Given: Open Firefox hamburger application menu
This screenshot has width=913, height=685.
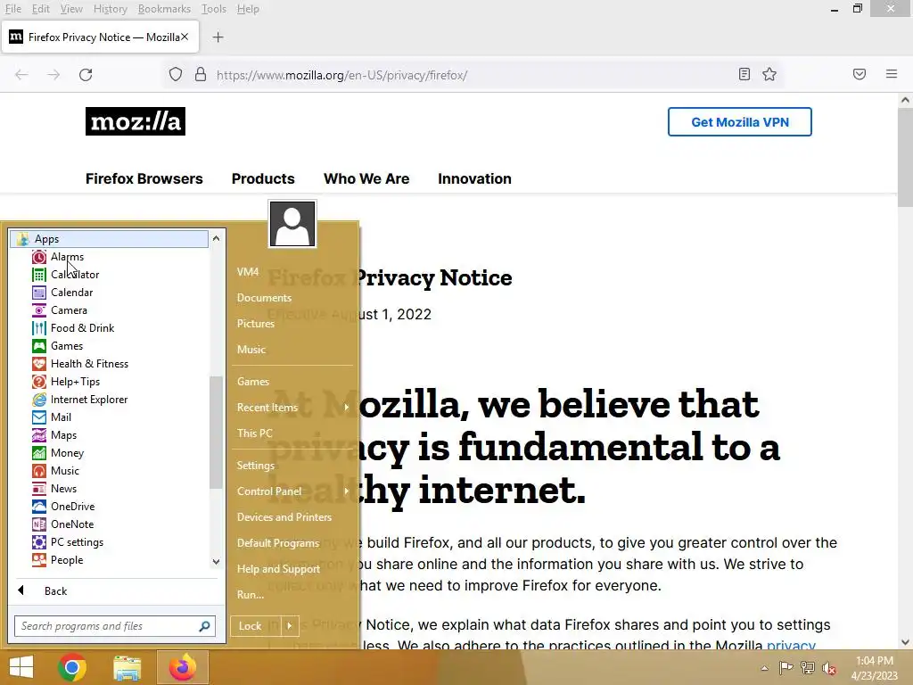Looking at the screenshot, I should [x=892, y=75].
